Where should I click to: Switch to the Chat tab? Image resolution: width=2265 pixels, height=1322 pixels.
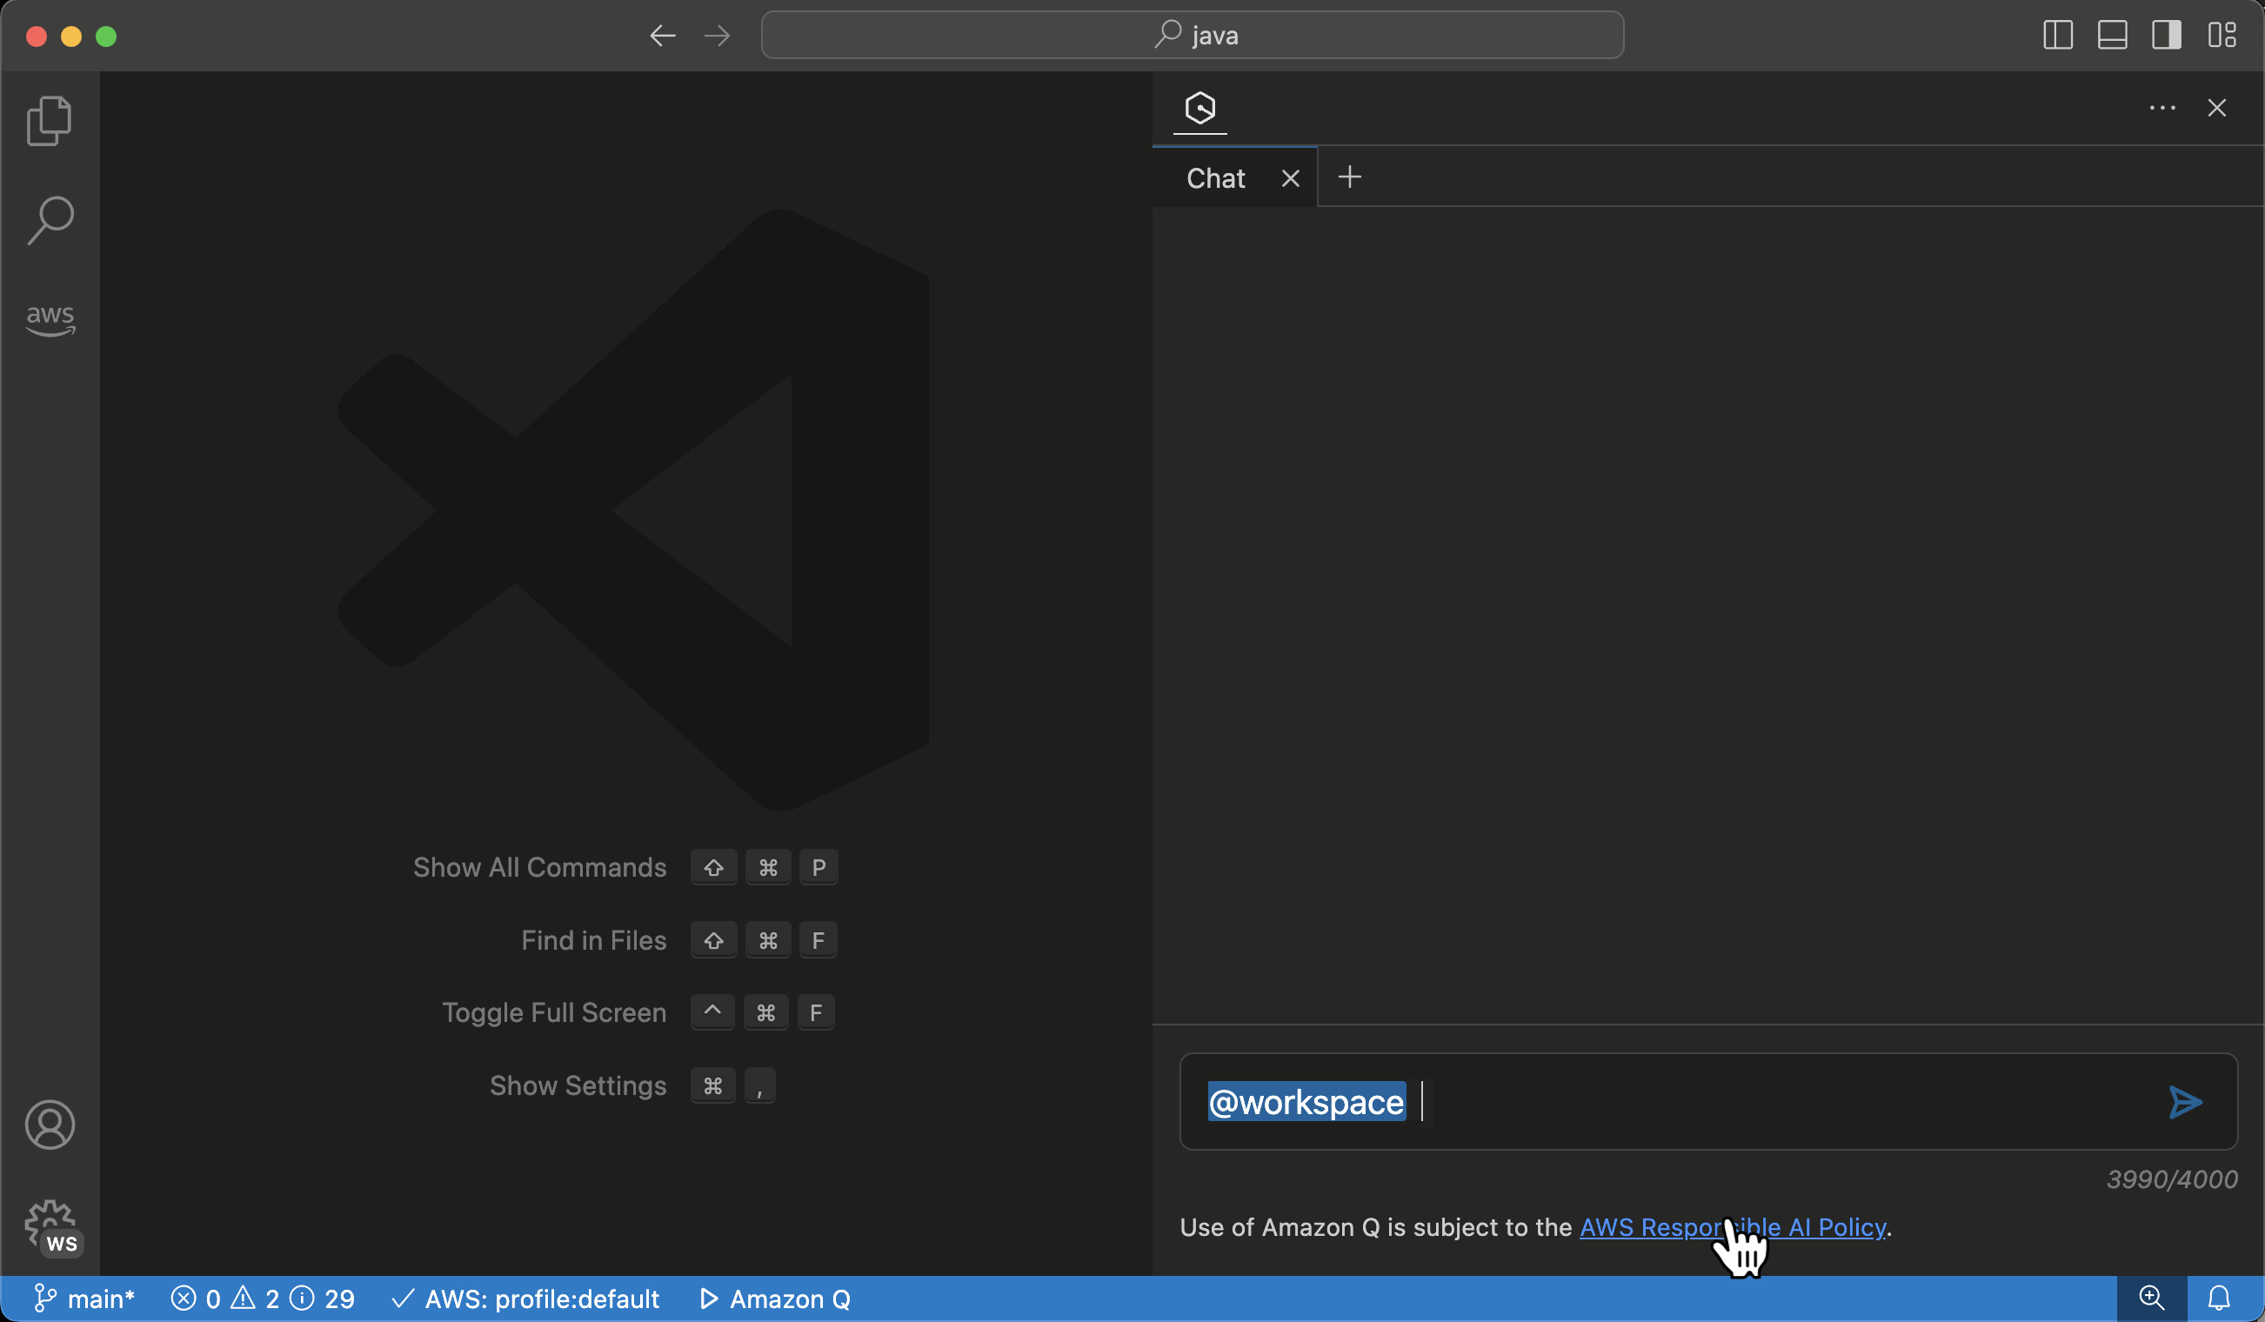(x=1215, y=177)
